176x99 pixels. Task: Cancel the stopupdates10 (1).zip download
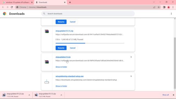click(x=73, y=48)
